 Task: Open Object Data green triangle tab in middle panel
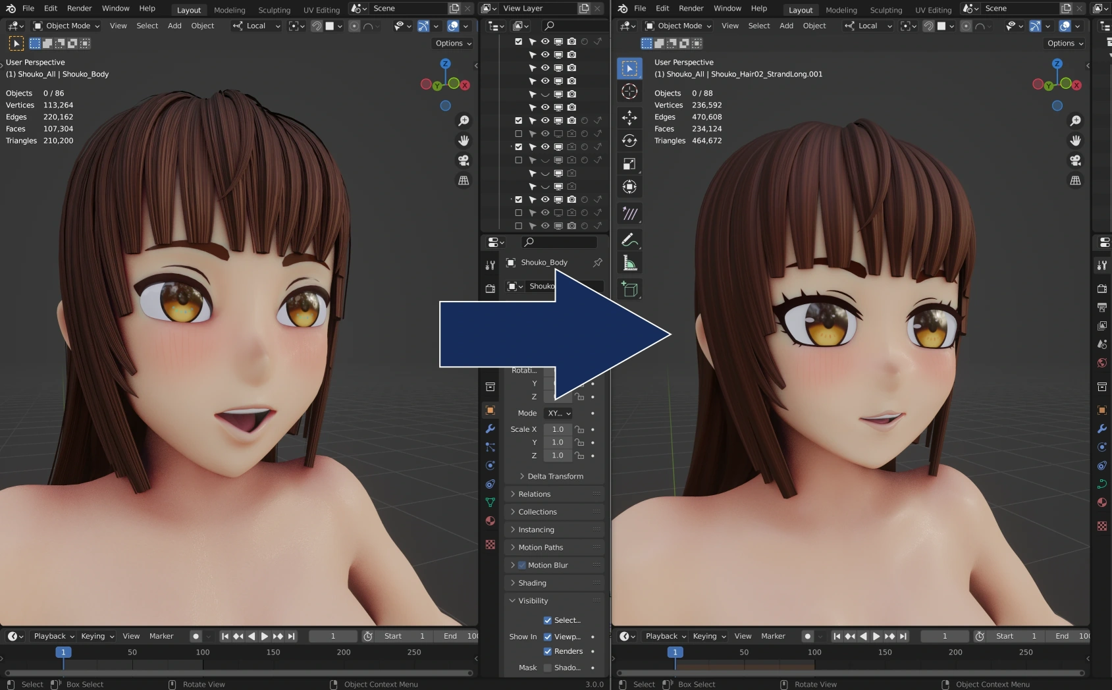click(490, 502)
